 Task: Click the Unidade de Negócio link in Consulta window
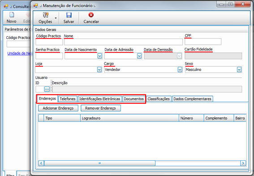pos(19,53)
